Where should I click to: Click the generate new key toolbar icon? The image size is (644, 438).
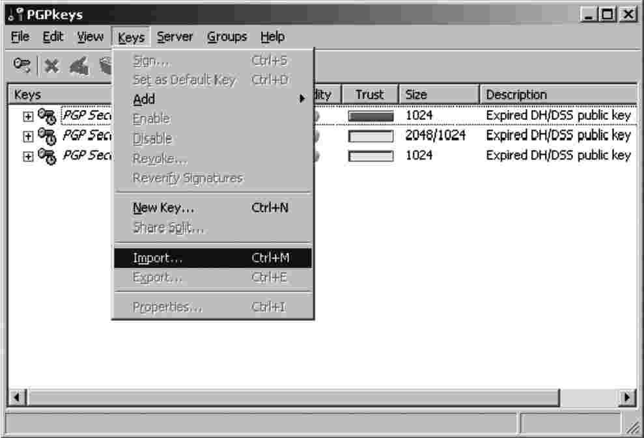[21, 65]
